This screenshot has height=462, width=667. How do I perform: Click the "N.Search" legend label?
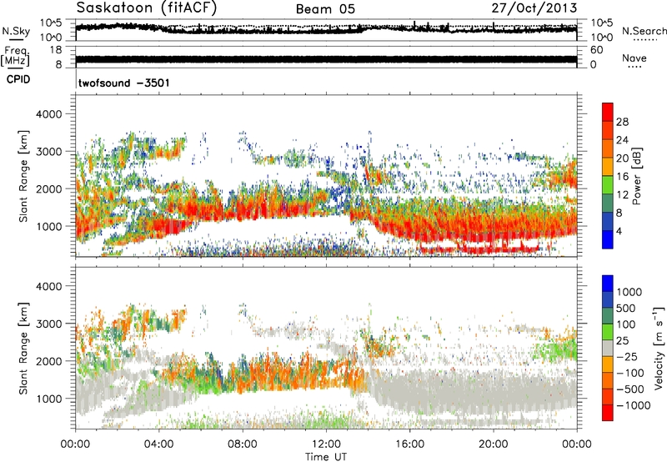click(x=644, y=31)
